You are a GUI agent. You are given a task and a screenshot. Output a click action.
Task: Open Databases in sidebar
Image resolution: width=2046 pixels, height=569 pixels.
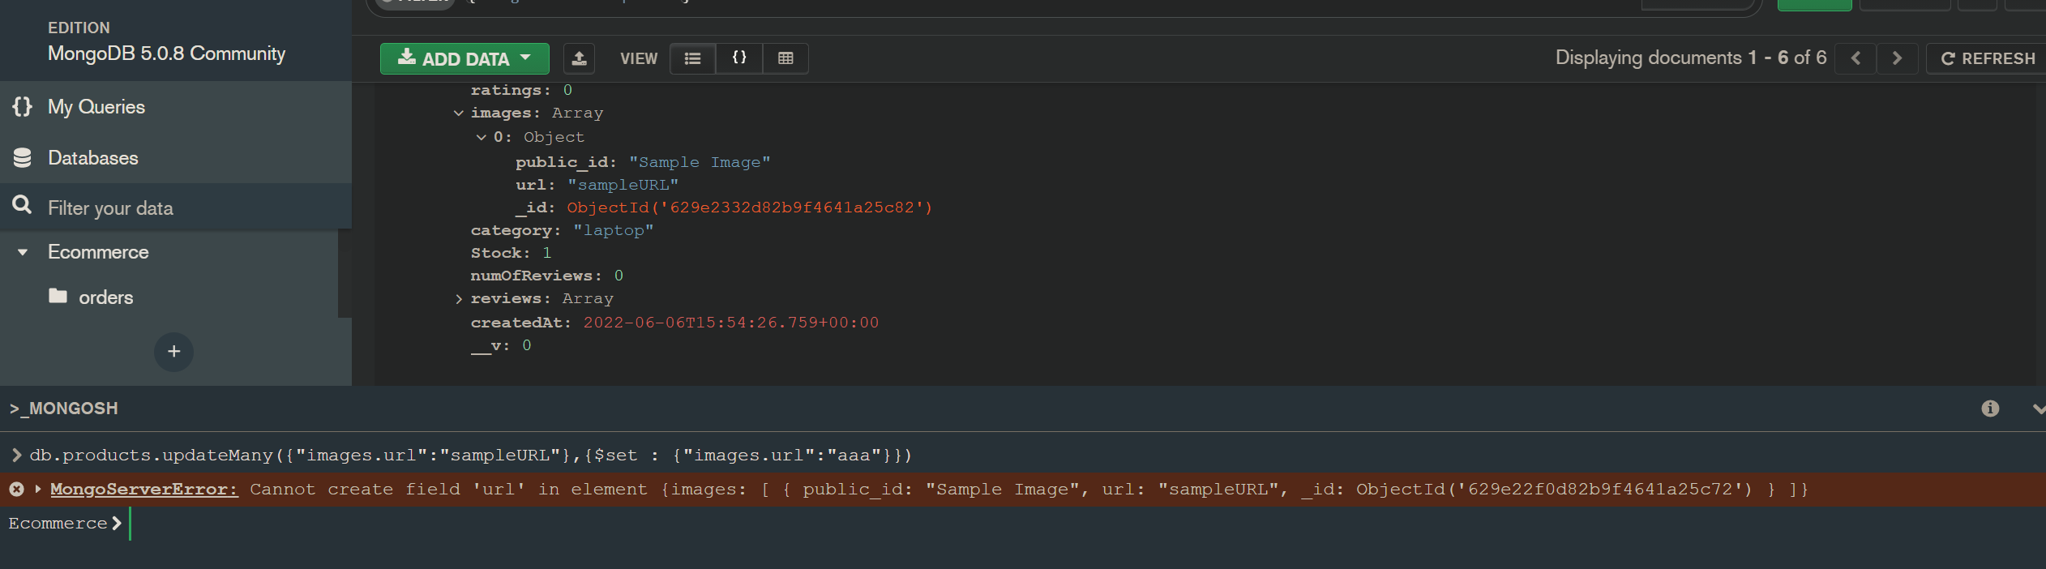click(92, 158)
